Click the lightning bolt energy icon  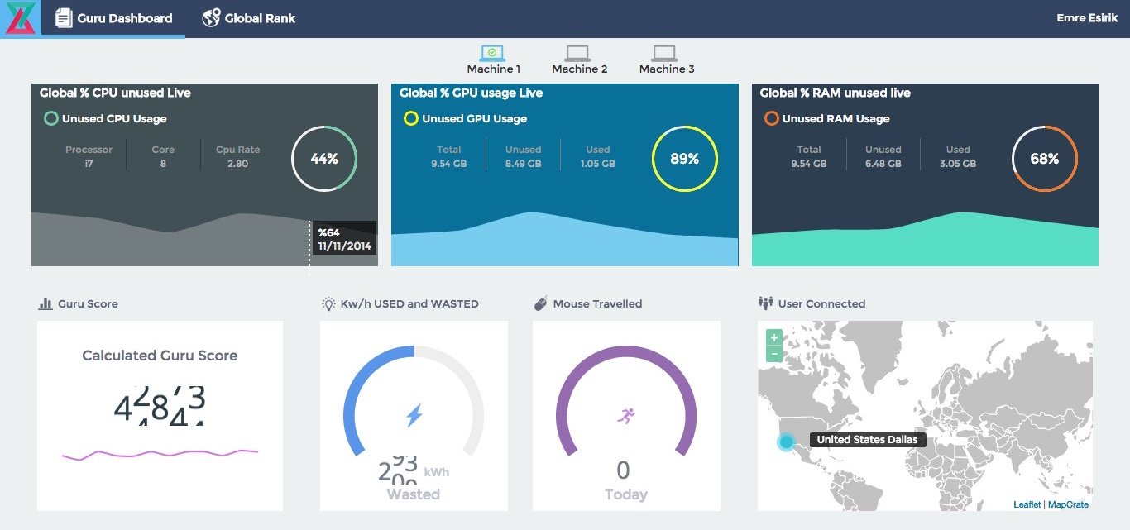[414, 415]
